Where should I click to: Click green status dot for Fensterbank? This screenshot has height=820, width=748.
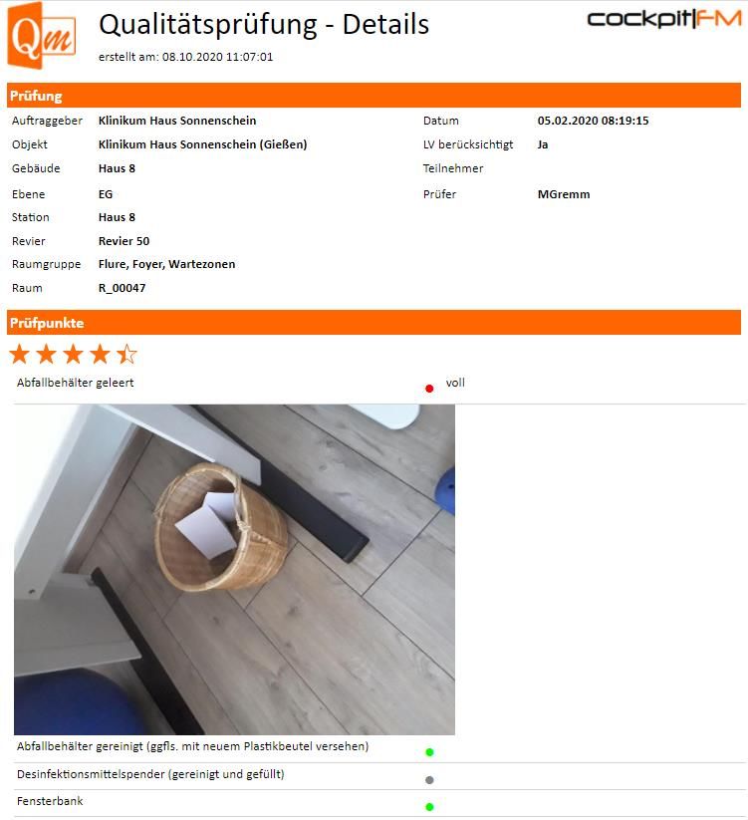[x=429, y=807]
